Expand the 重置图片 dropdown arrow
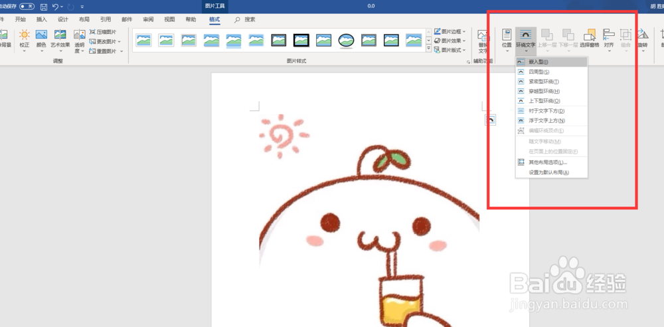The height and width of the screenshot is (327, 664). 122,51
